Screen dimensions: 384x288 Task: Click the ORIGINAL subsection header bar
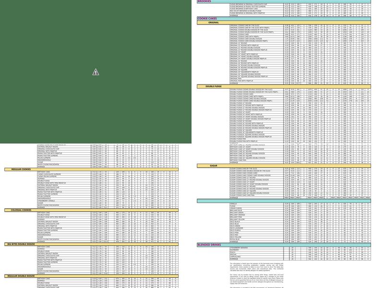[x=214, y=23]
